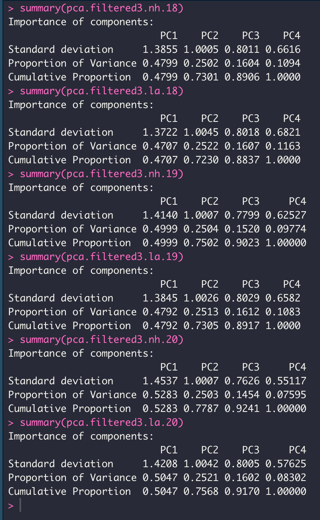Click the standard deviation value 1.3855
This screenshot has height=520, width=320.
pyautogui.click(x=160, y=50)
